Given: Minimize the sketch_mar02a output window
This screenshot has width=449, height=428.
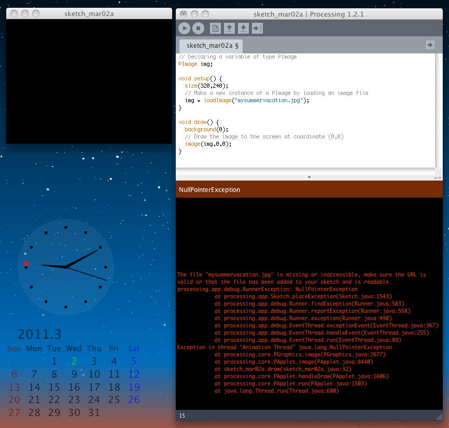Looking at the screenshot, I should click(24, 13).
